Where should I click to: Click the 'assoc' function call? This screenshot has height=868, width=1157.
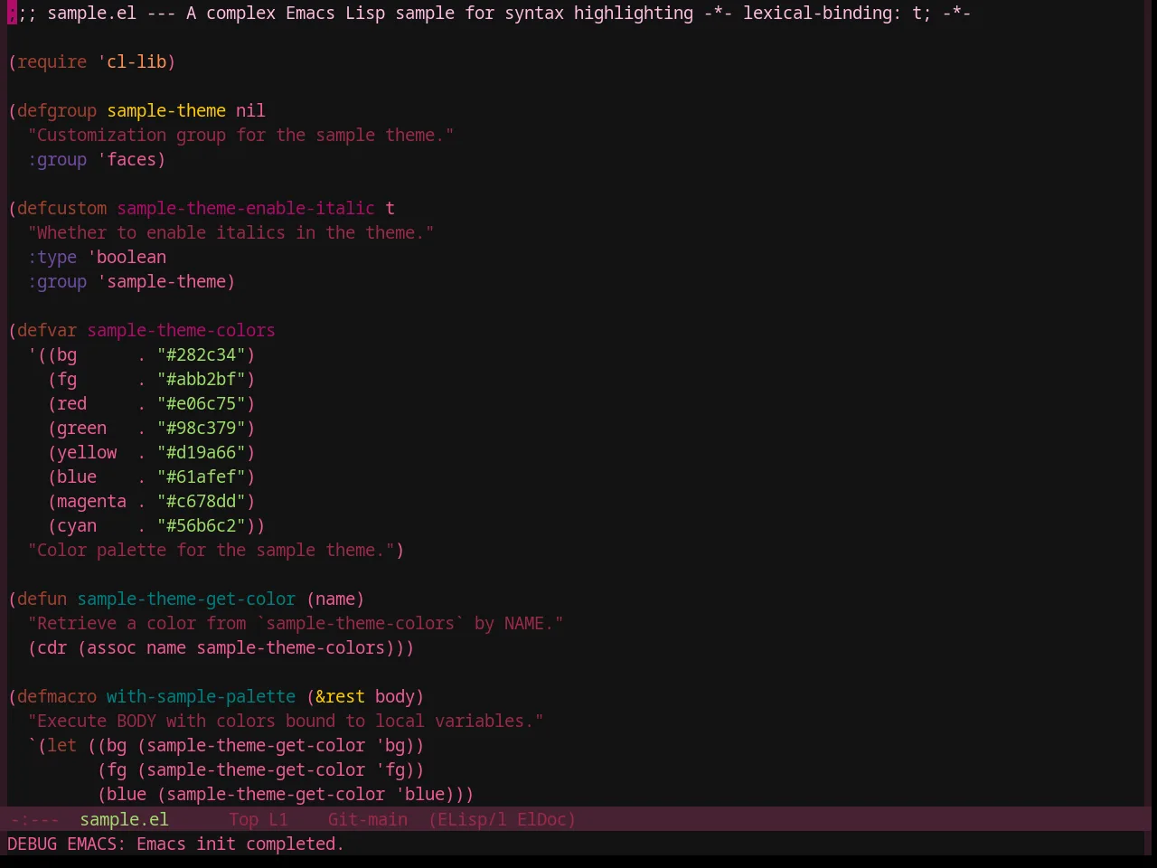[111, 647]
